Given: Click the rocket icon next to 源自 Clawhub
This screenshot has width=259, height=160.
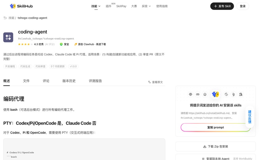Looking at the screenshot, I should point(76,44).
